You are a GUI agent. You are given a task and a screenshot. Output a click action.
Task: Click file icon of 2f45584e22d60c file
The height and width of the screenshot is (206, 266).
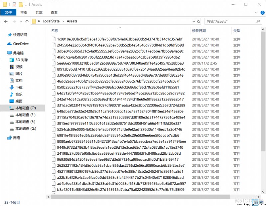click(54, 45)
